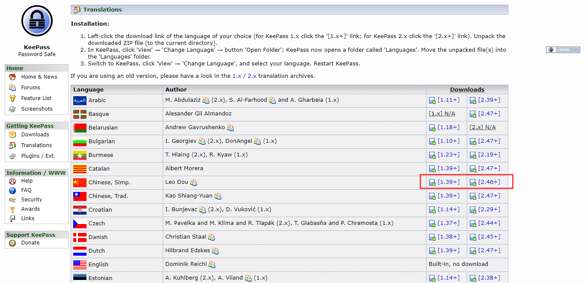
Task: Click the KeePass padlock logo
Action: click(x=37, y=21)
